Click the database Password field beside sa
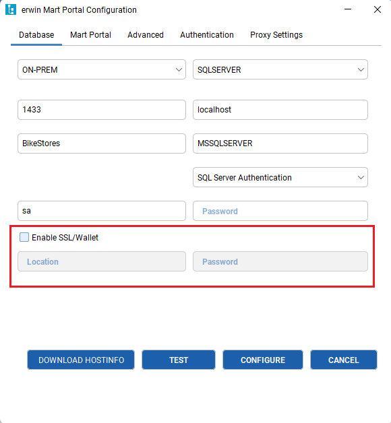This screenshot has height=423, width=391. tap(280, 211)
